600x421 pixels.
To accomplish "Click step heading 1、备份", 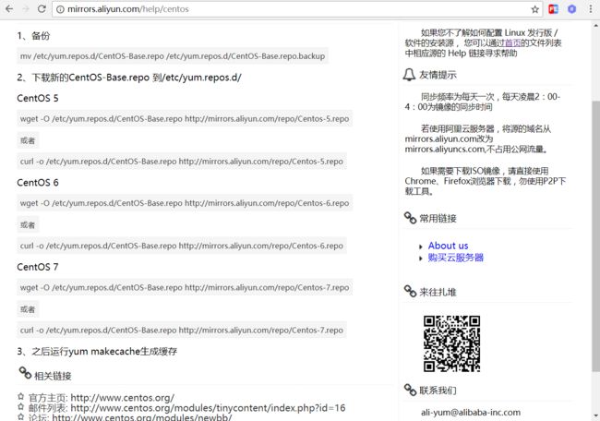I will point(33,36).
